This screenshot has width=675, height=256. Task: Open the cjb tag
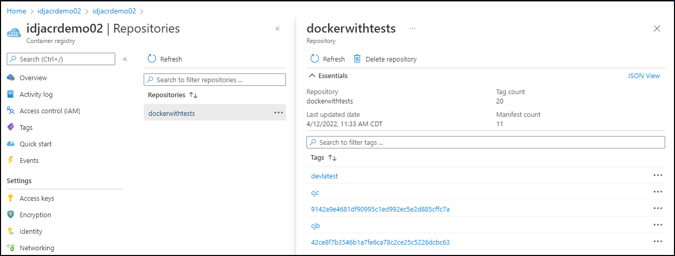click(x=316, y=225)
